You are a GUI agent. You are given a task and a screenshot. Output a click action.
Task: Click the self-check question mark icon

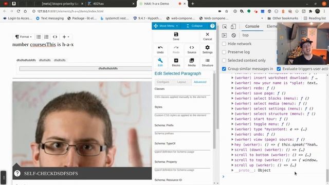tap(17, 173)
